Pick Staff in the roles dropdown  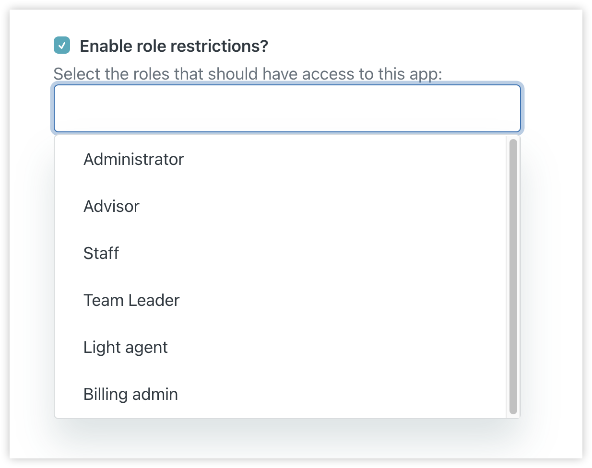(x=101, y=253)
